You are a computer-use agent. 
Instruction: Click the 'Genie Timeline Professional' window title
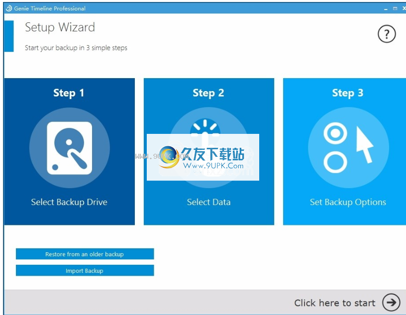click(x=50, y=8)
